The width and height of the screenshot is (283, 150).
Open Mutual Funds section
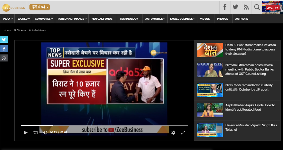coord(102,19)
